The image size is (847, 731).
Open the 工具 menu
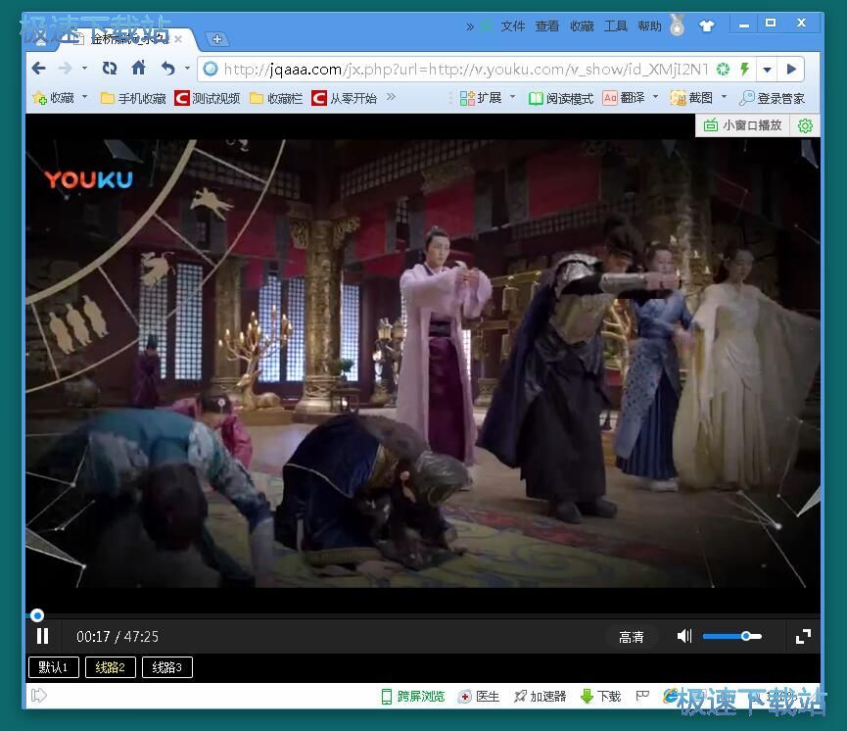click(615, 25)
